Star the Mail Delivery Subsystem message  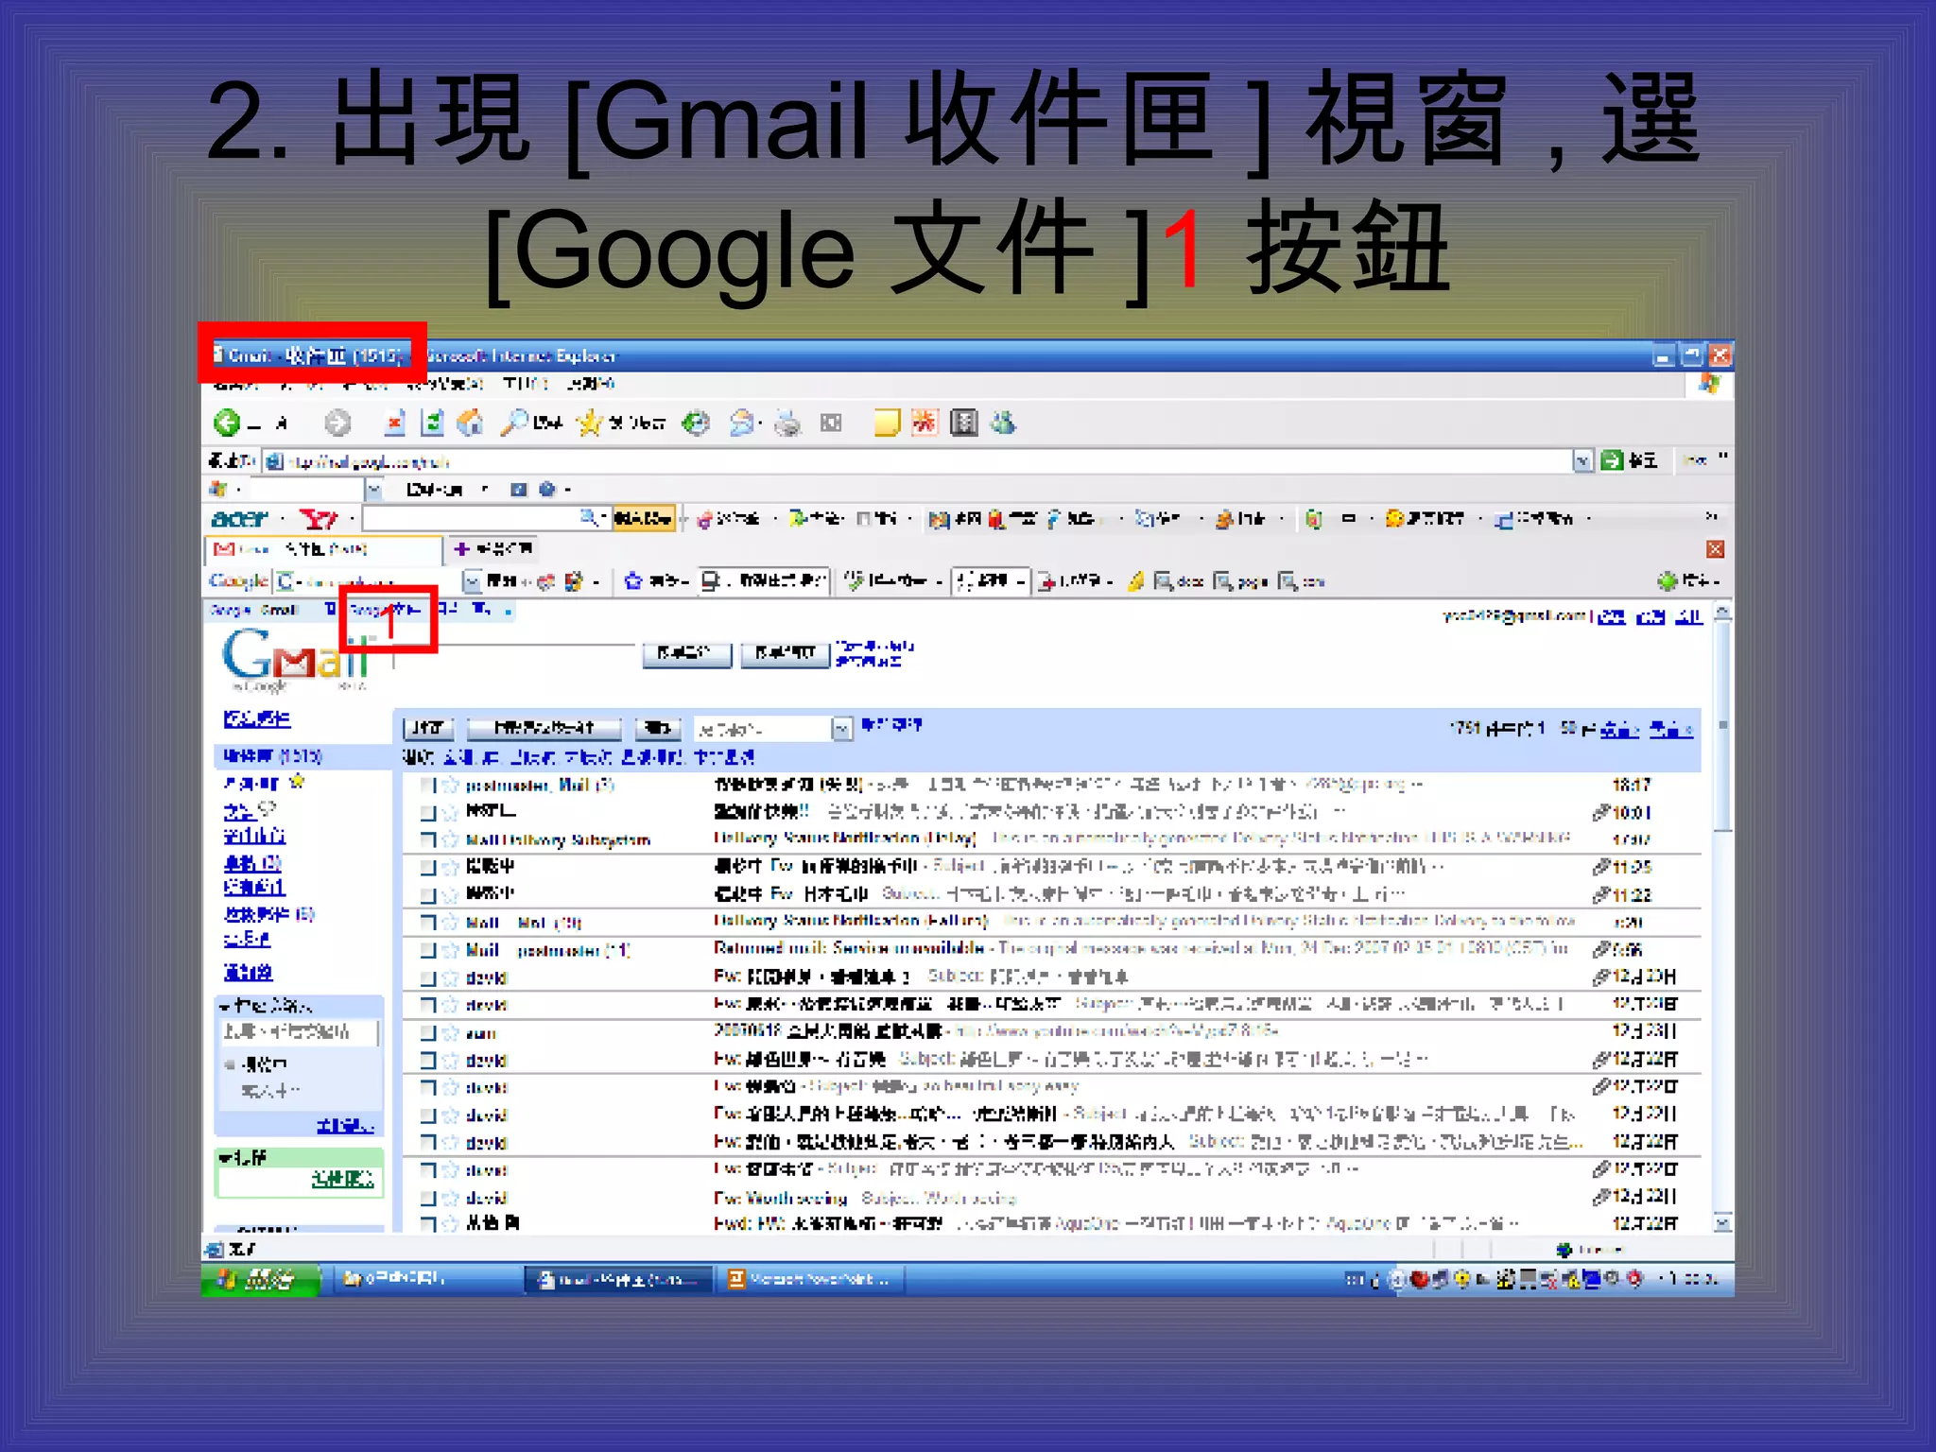tap(451, 839)
